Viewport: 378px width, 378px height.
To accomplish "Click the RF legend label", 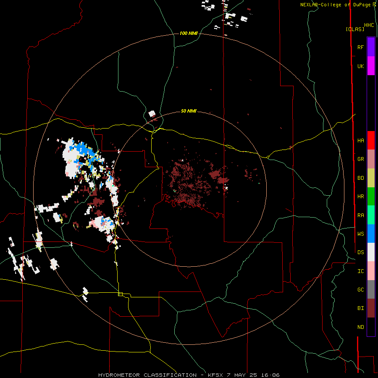I will [x=360, y=47].
